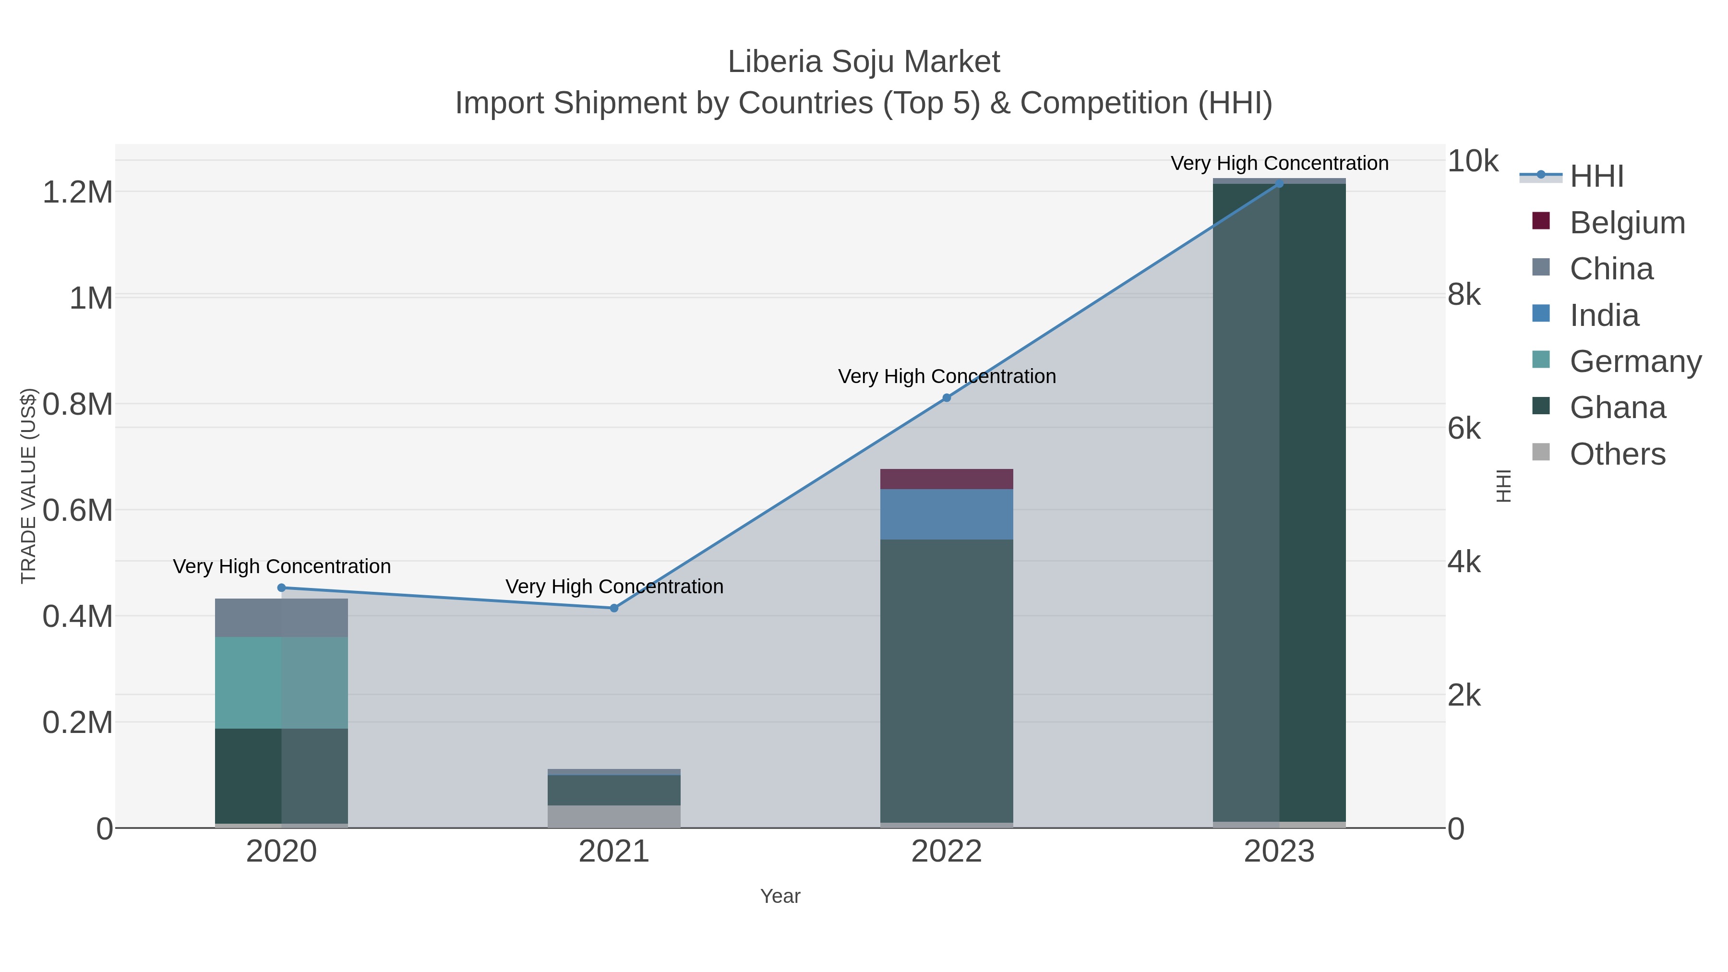
Task: Toggle Ghana series in the legend
Action: pyautogui.click(x=1599, y=407)
